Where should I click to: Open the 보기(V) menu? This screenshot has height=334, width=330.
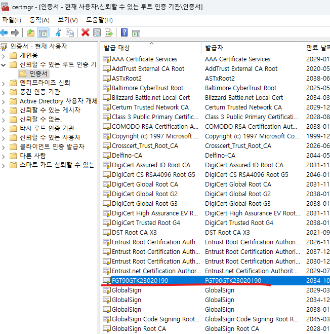pyautogui.click(x=68, y=20)
